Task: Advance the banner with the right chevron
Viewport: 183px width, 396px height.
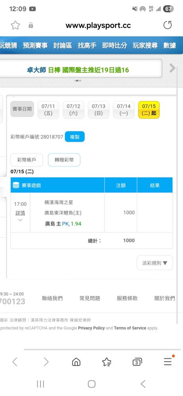Action: pos(172,68)
